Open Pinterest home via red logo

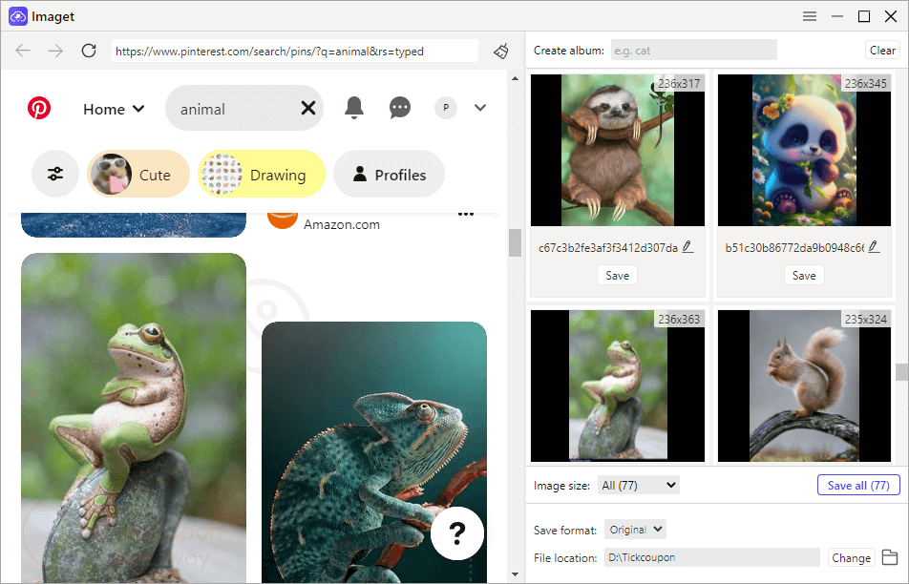(x=39, y=108)
